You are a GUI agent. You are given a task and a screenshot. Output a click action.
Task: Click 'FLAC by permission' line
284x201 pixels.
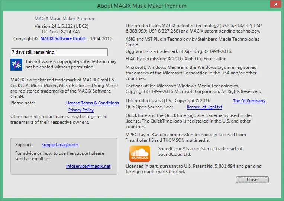pyautogui.click(x=176, y=59)
